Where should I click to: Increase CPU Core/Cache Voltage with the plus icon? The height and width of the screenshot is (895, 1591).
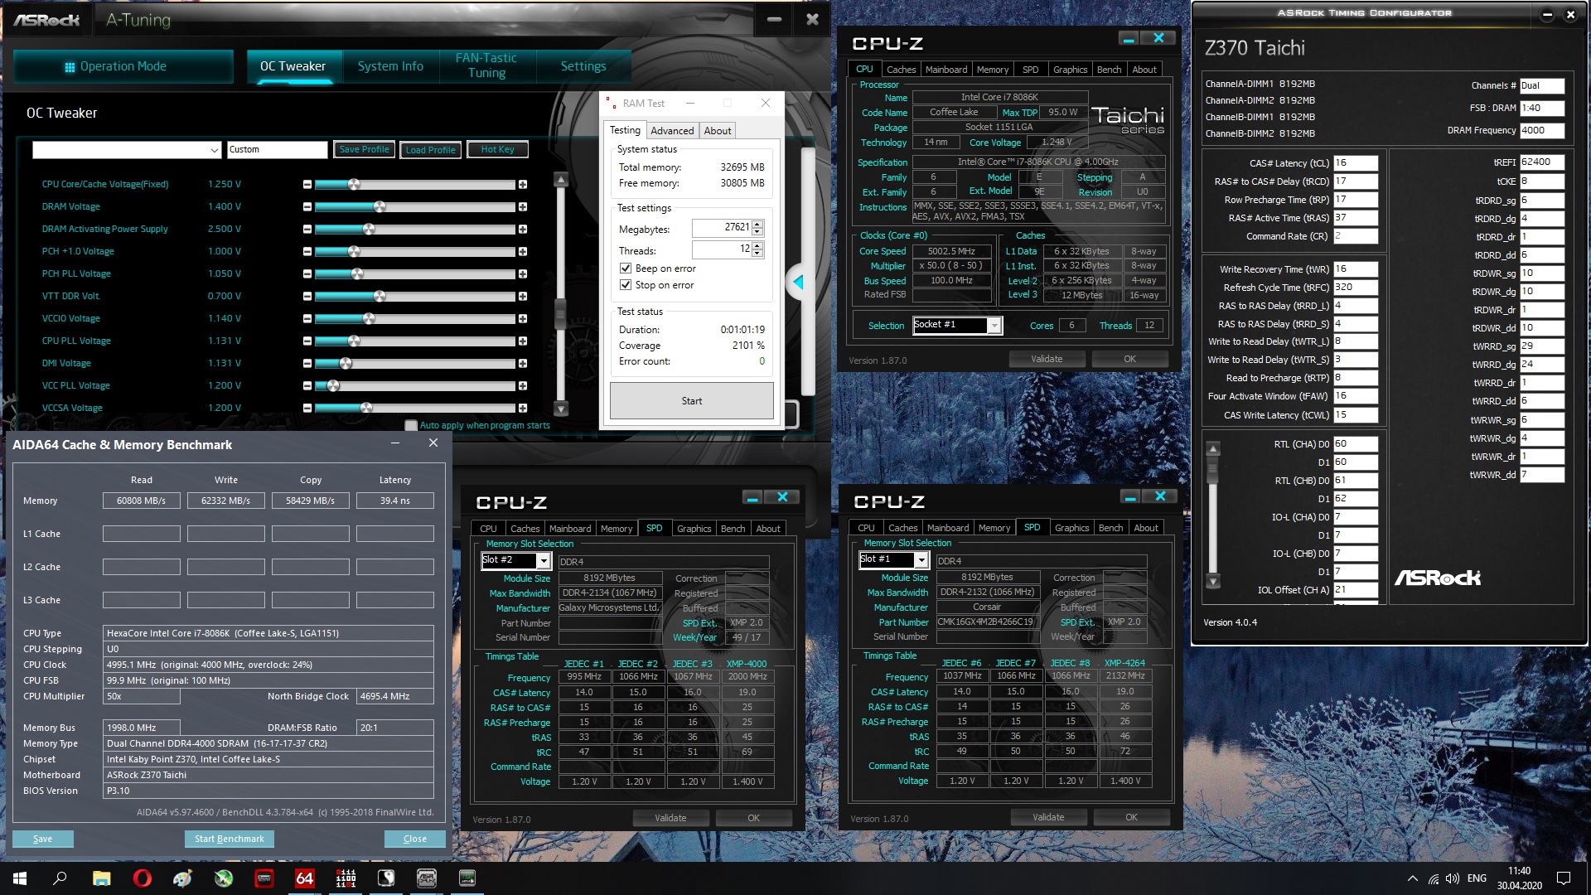pos(523,185)
